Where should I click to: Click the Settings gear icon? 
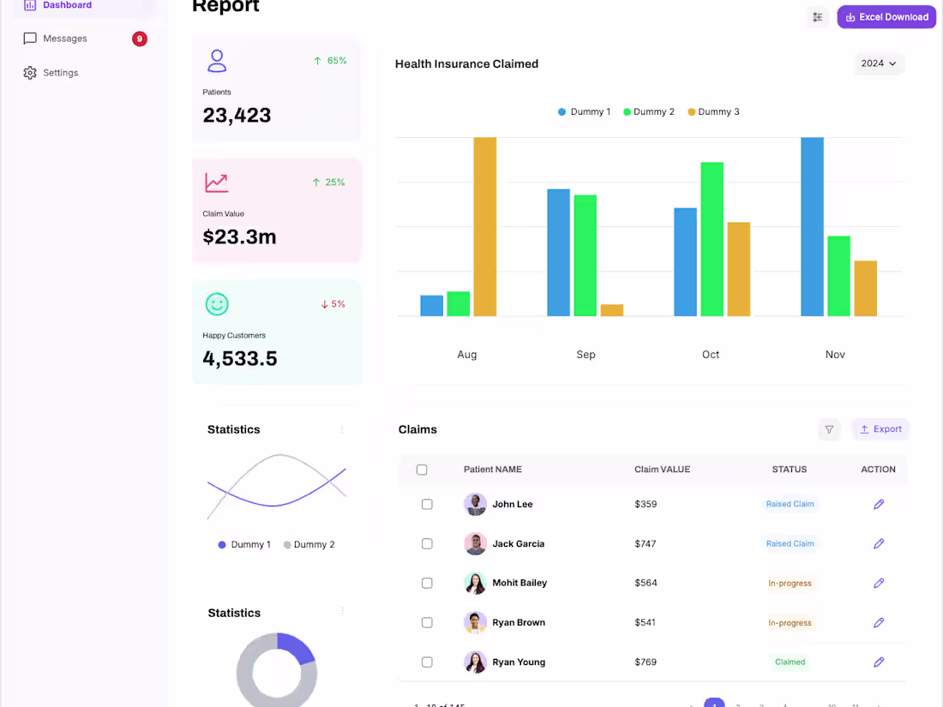point(29,72)
